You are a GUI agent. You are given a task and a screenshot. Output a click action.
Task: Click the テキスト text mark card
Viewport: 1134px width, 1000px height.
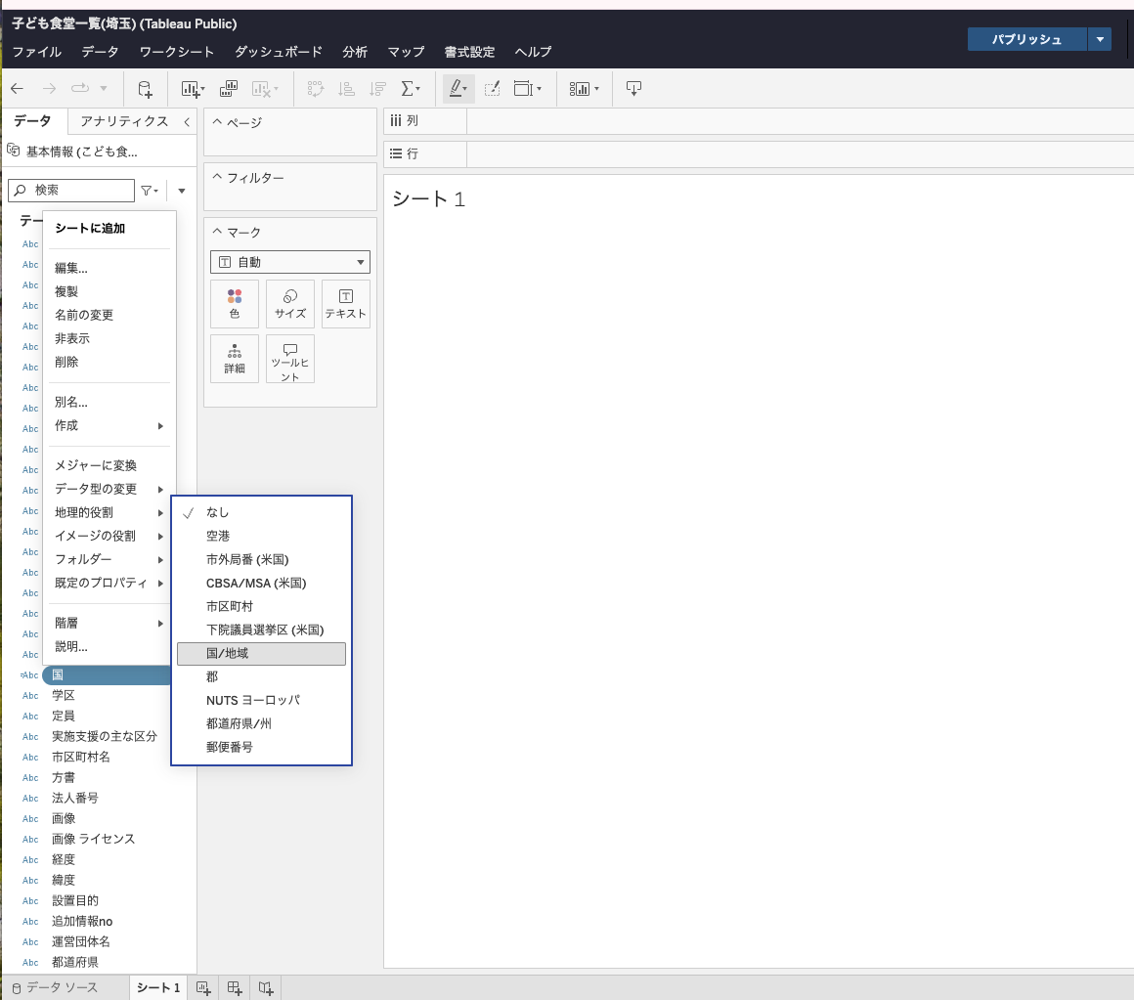[x=346, y=304]
